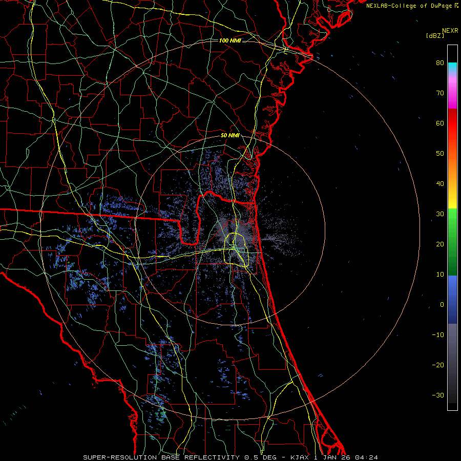The height and width of the screenshot is (461, 461).
Task: Select the -10 value on the dBZ scale
Action: point(438,335)
